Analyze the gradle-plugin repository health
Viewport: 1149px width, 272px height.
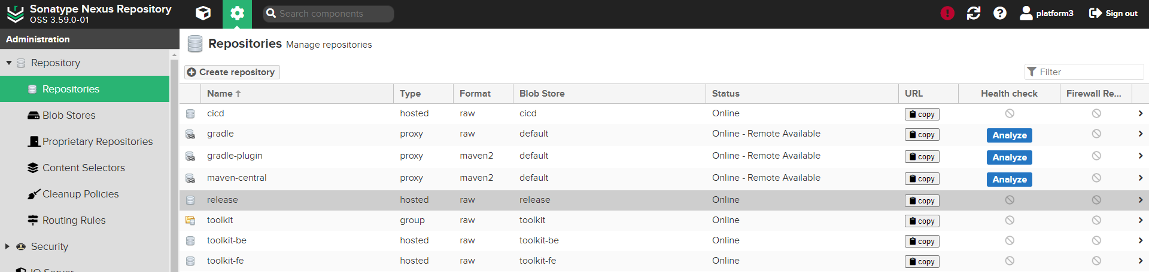1009,157
